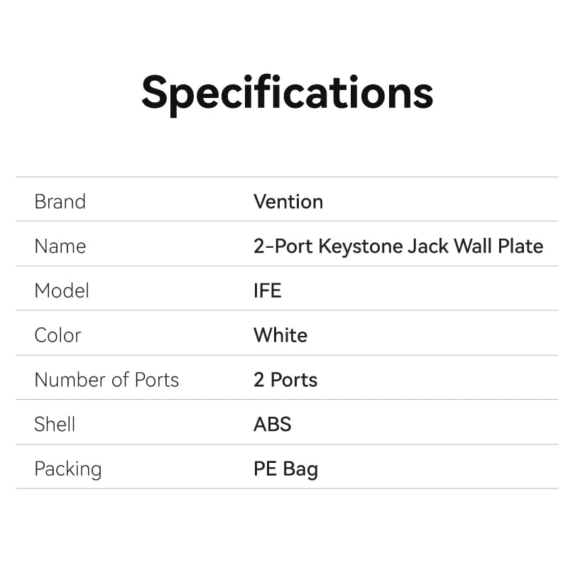Select the Vention brand value
The width and height of the screenshot is (568, 568).
(x=288, y=202)
